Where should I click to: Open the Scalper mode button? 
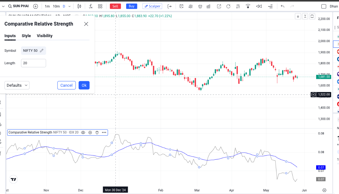[152, 6]
